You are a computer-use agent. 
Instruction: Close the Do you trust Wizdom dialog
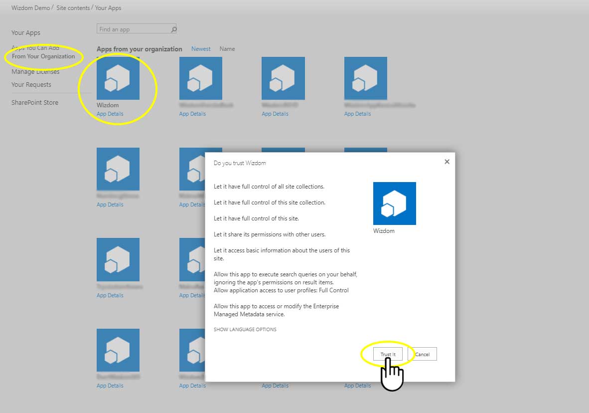coord(446,162)
